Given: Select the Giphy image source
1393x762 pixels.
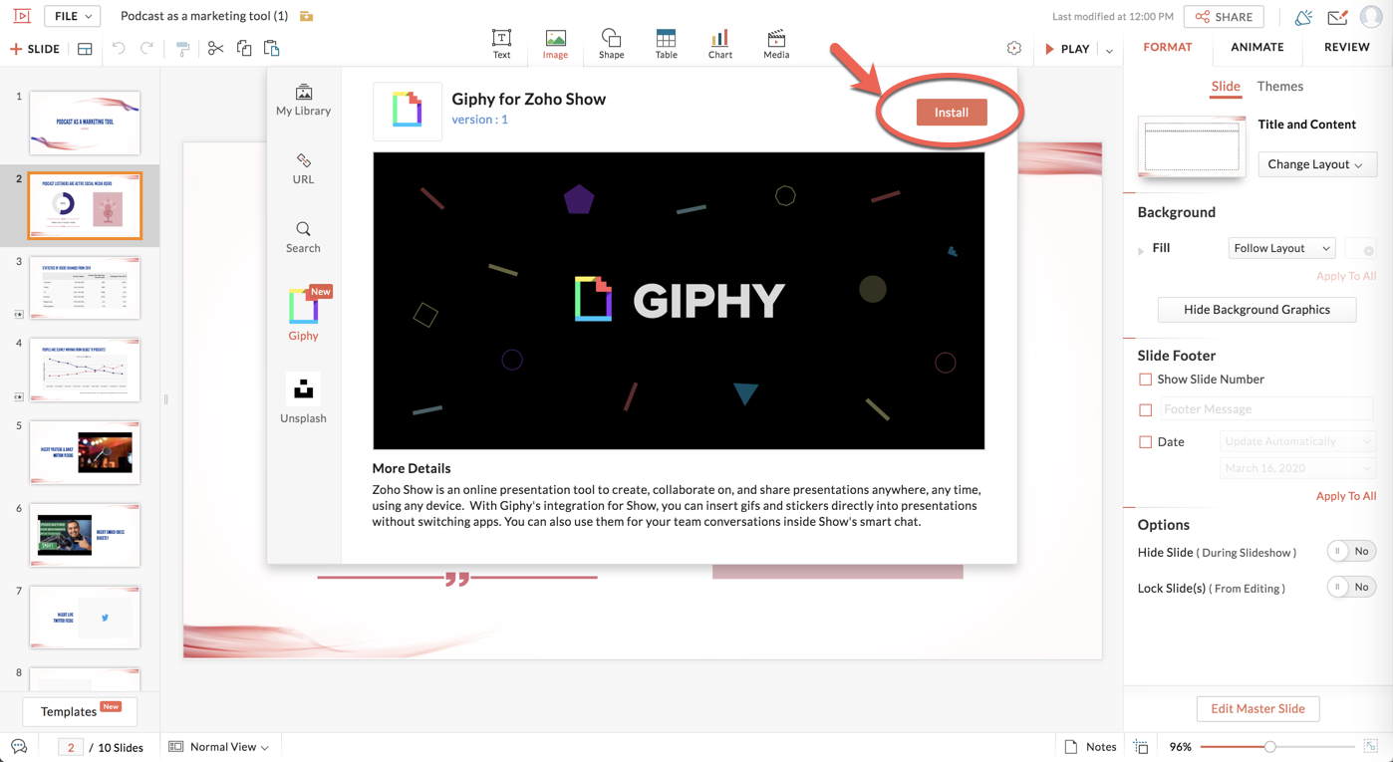Looking at the screenshot, I should [304, 314].
